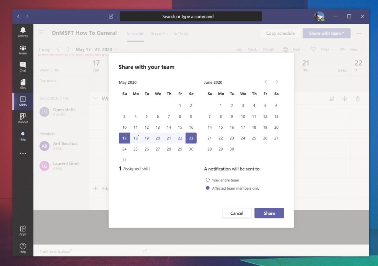Click the Cancel button

pos(237,213)
